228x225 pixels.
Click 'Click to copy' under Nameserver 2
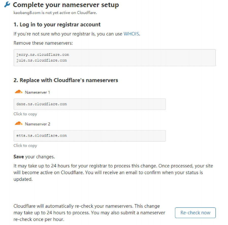tap(25, 146)
